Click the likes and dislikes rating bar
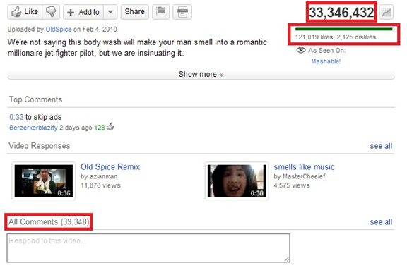The height and width of the screenshot is (275, 407). (x=345, y=29)
